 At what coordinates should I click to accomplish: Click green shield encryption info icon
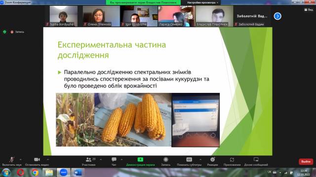pyautogui.click(x=4, y=32)
